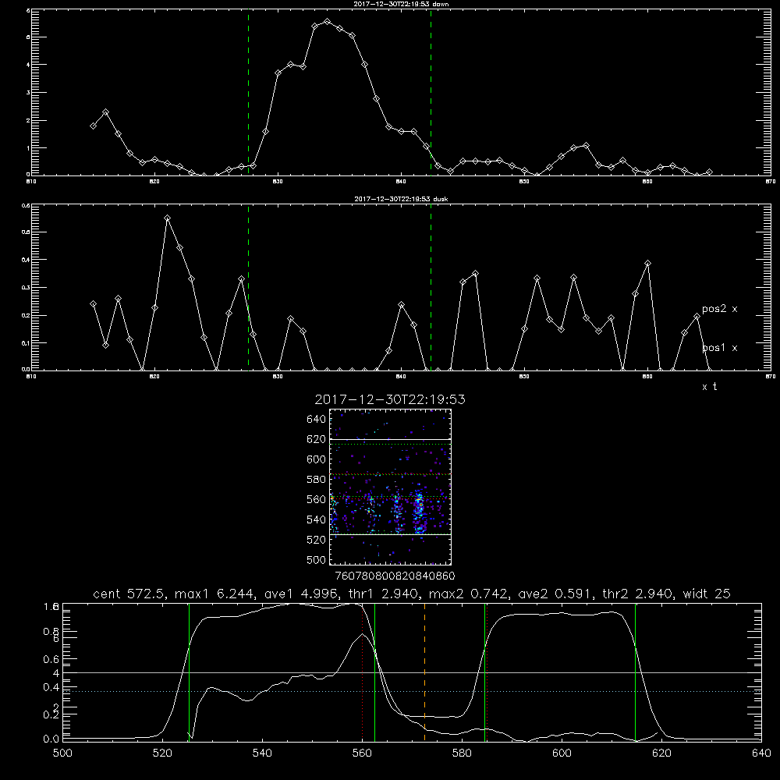Click the "600" y-axis label beside heat-map
Viewport: 780px width, 780px height.
click(x=316, y=459)
